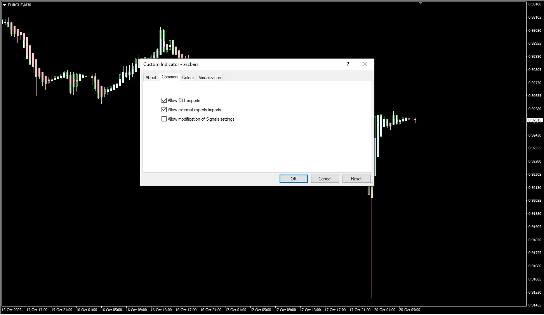Uncheck Allow external experts imports
Viewport: 544px width, 315px height.
pos(164,110)
